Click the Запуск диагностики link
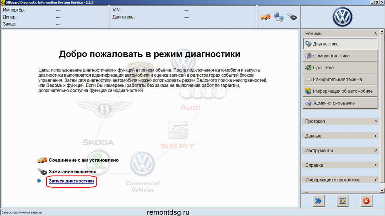 (71, 181)
